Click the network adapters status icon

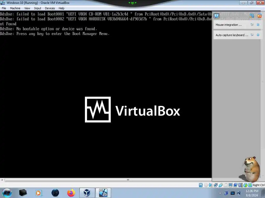(216, 185)
